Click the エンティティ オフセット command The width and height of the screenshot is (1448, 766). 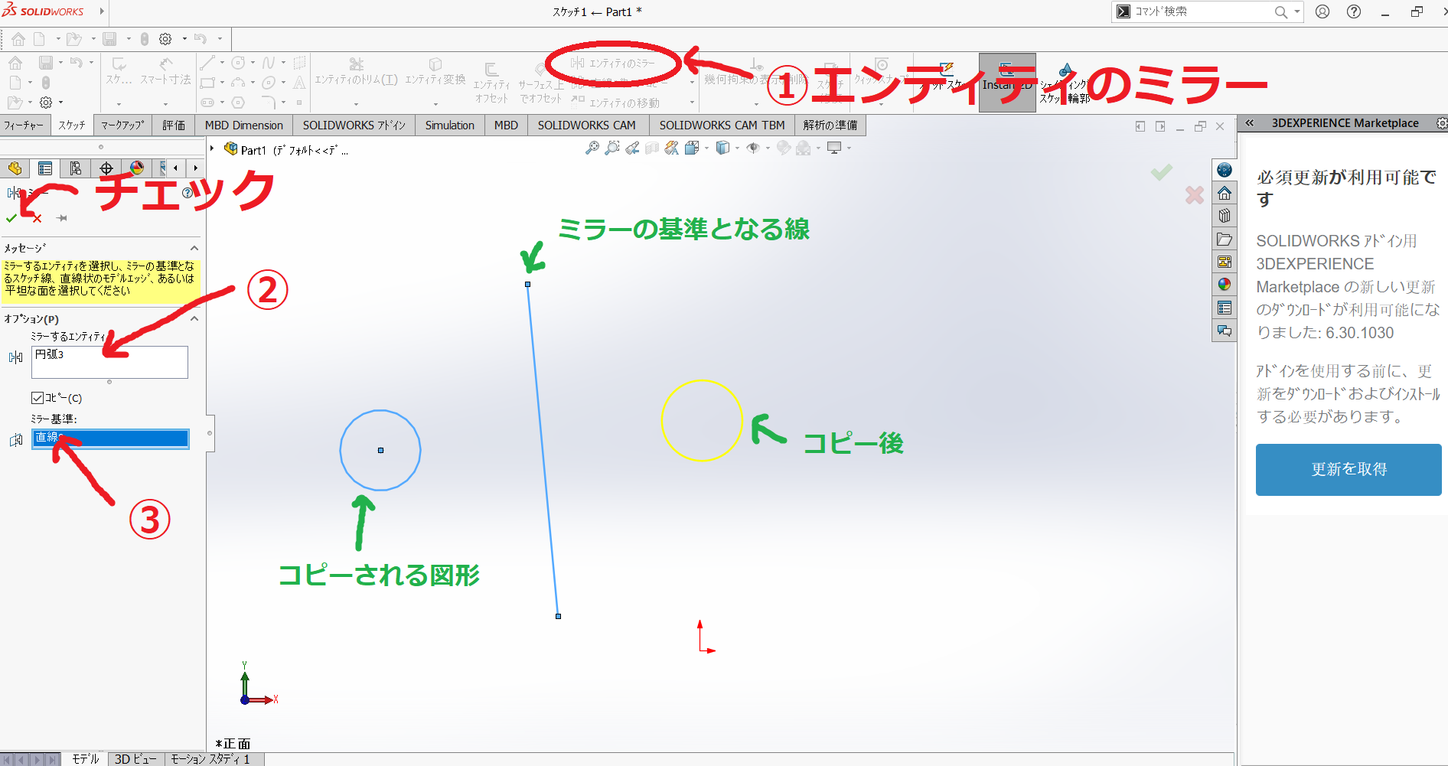click(x=491, y=83)
